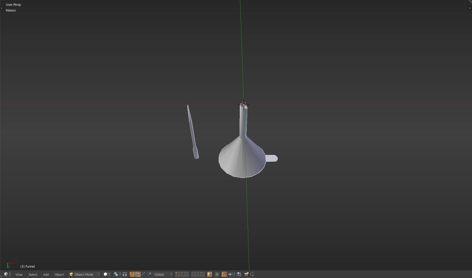
Task: Select the thin needle-shaped object
Action: (193, 131)
